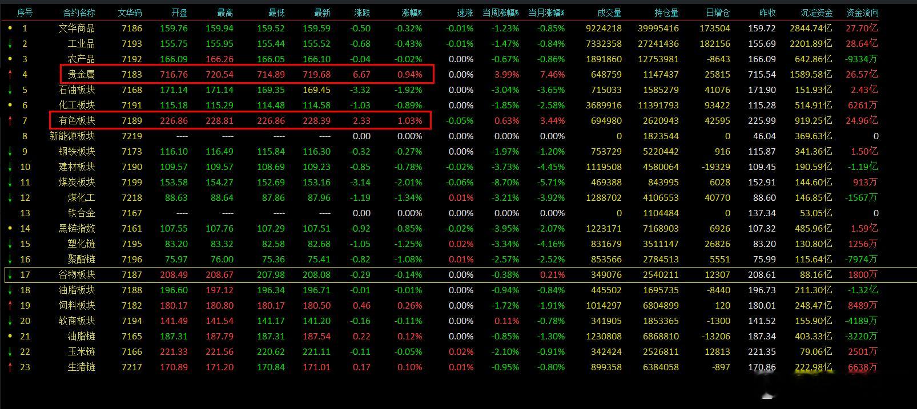Click the 速涨 column header

point(465,13)
